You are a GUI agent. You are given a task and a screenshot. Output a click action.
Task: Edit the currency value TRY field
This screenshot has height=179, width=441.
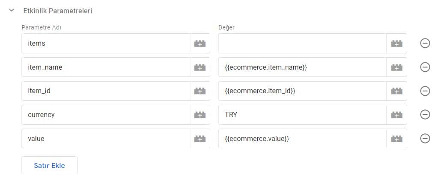coord(302,115)
